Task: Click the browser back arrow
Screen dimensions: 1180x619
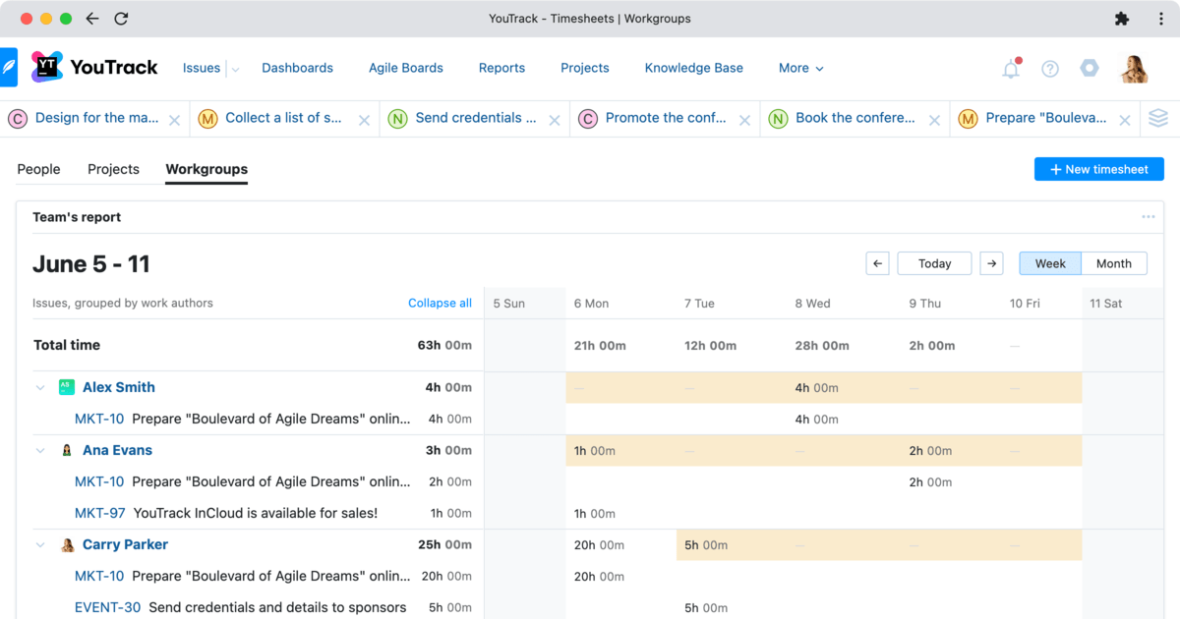Action: point(91,18)
